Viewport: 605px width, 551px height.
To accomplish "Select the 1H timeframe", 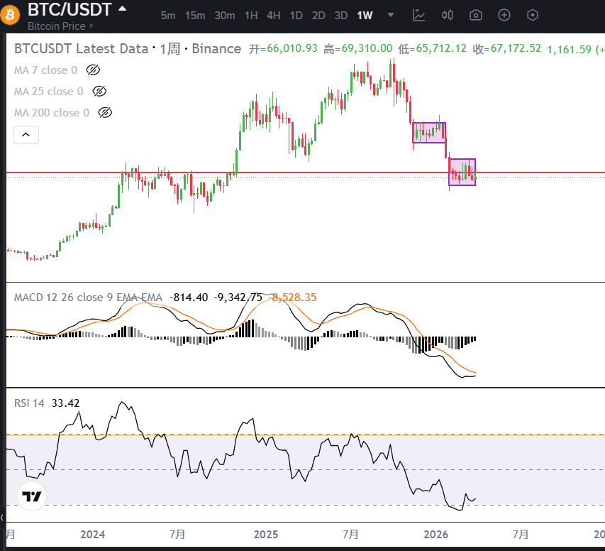I will click(251, 16).
